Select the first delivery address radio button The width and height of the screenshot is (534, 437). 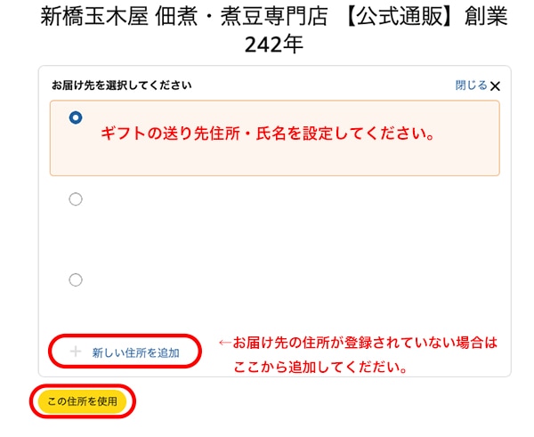[76, 117]
